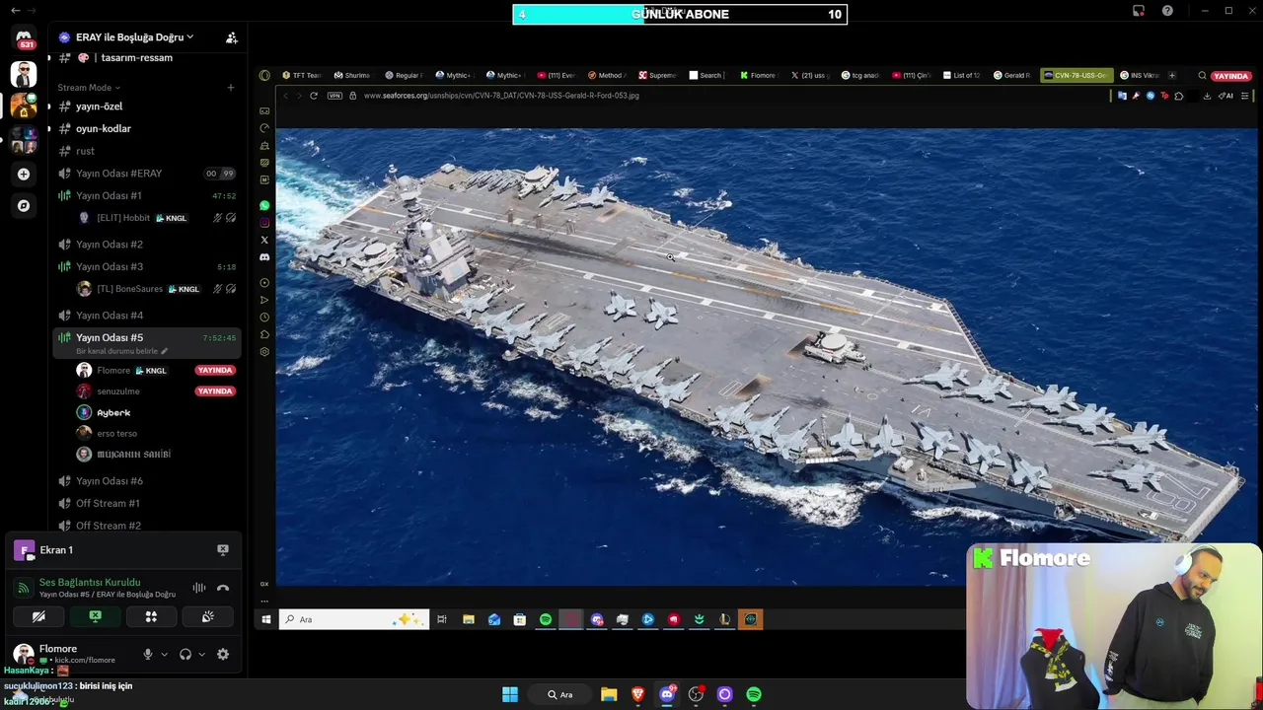The image size is (1263, 710).
Task: Open Brave browser from the taskbar
Action: pyautogui.click(x=638, y=694)
